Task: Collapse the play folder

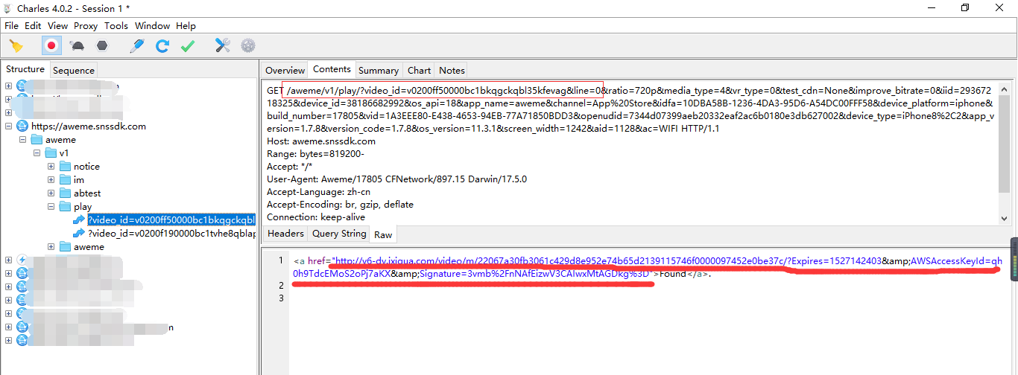Action: tap(51, 207)
